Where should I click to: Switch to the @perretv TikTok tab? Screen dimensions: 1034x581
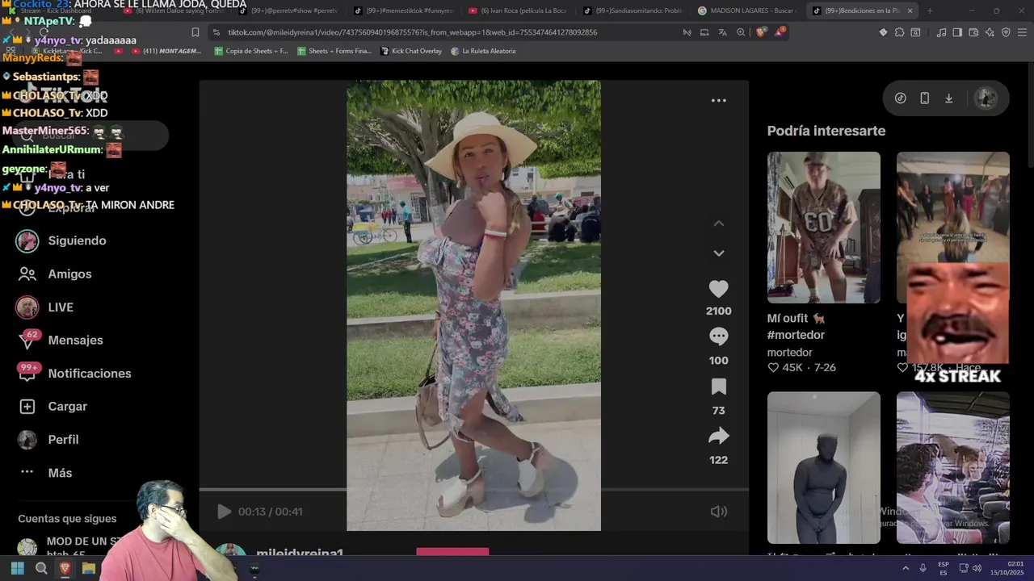coord(288,10)
